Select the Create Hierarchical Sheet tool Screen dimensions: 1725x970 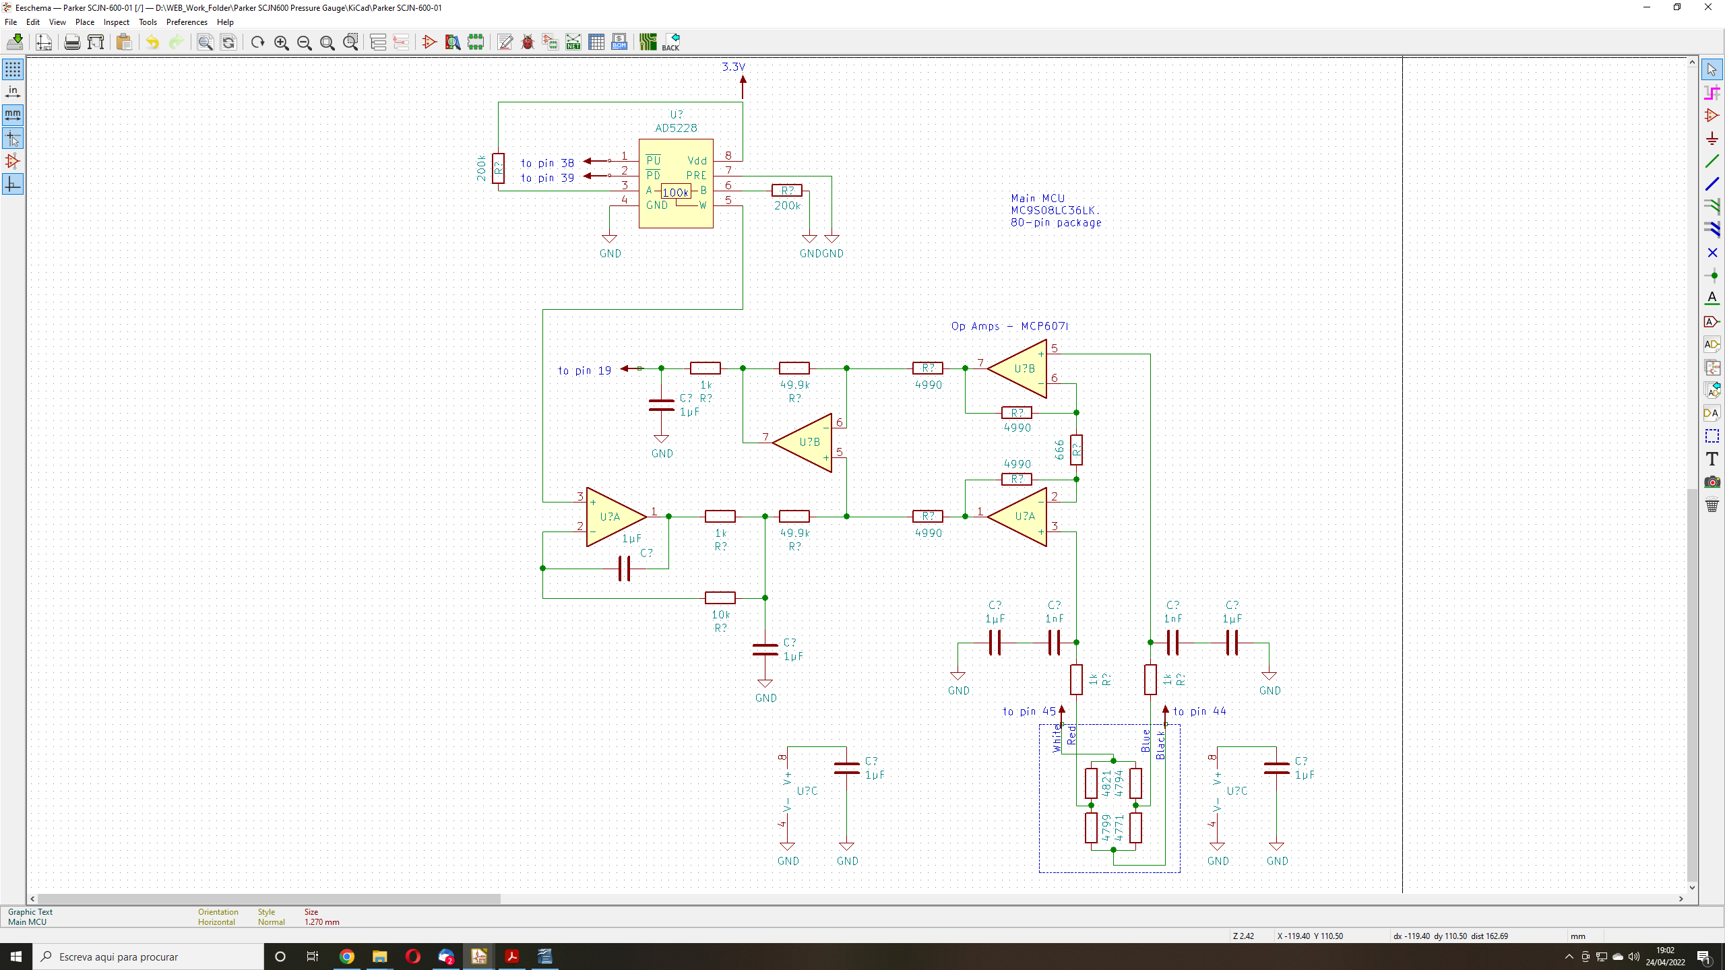coord(1712,367)
